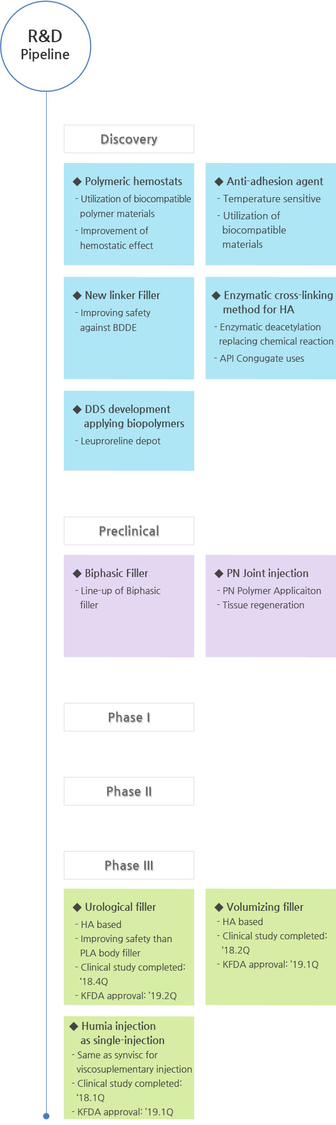Select the Discovery stage label
Viewport: 336px width, 1125px height.
click(129, 139)
